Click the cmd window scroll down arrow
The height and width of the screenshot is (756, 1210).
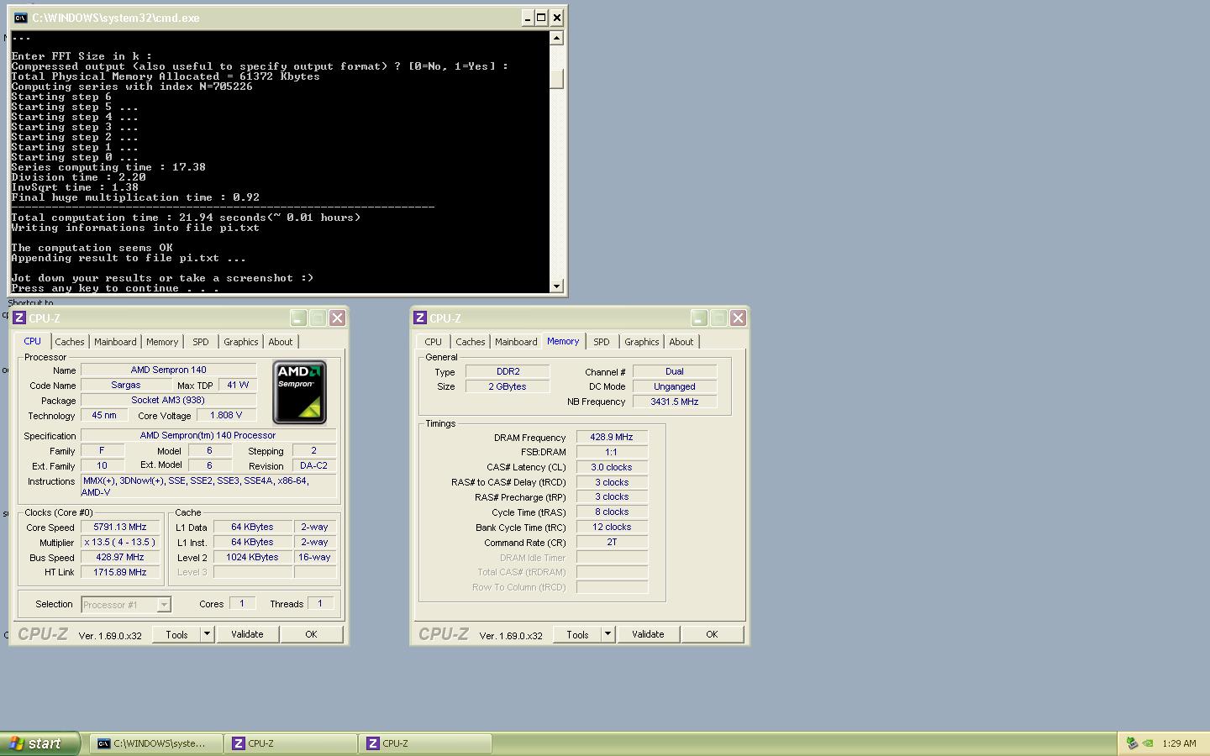(x=556, y=286)
